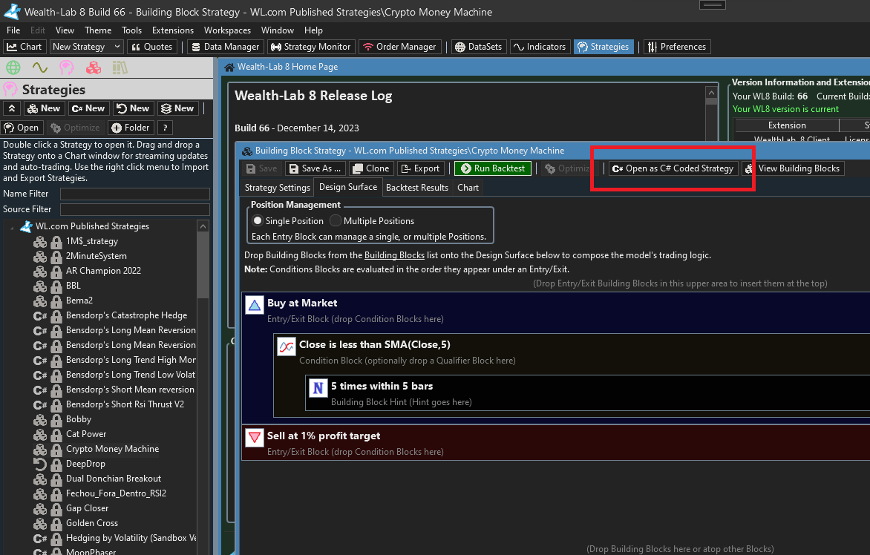Click the SMA condition block icon
This screenshot has width=870, height=555.
[287, 347]
